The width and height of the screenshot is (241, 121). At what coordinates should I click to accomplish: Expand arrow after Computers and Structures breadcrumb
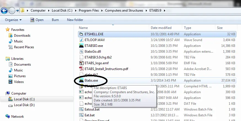[x=146, y=10]
